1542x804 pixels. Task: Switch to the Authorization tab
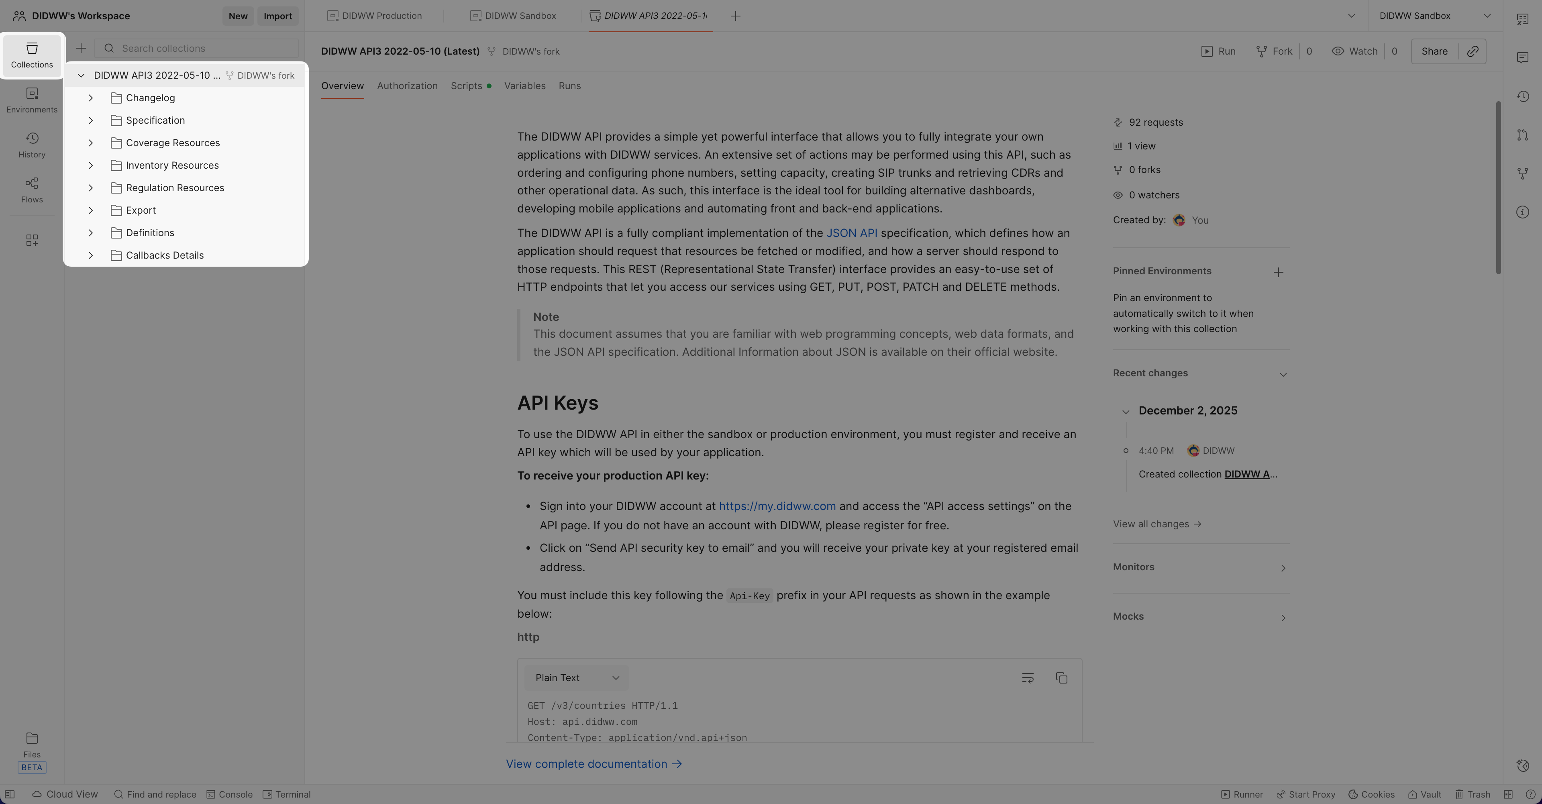pos(407,86)
